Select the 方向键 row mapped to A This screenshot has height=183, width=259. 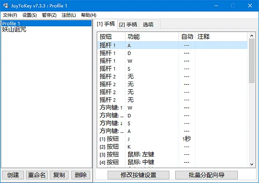172,131
